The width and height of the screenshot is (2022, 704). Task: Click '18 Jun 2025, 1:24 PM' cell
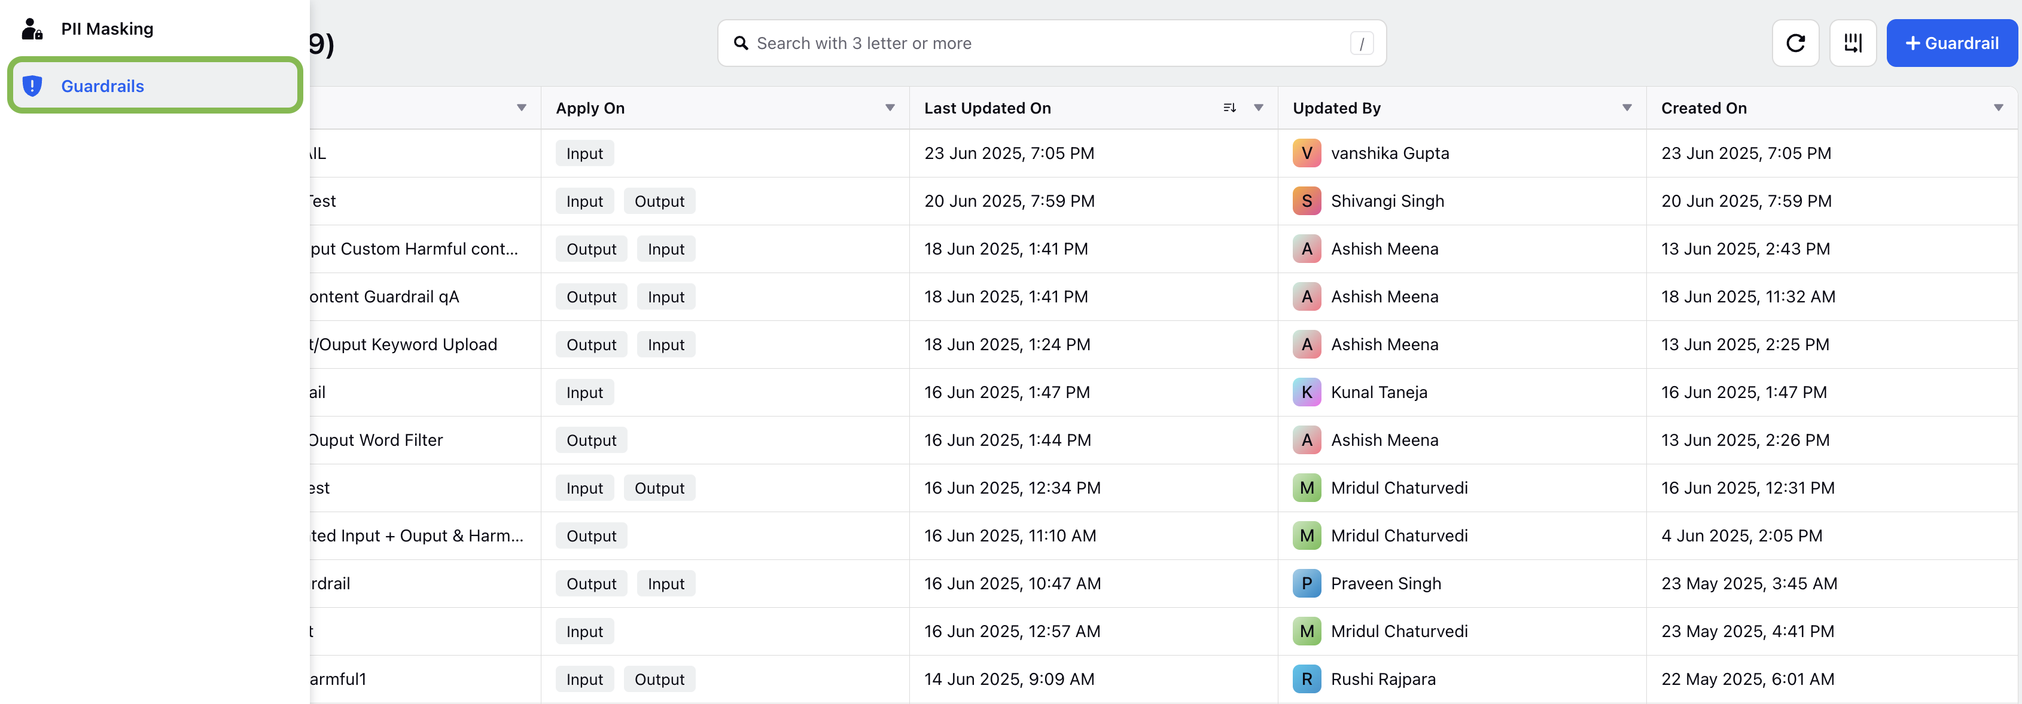tap(1007, 344)
